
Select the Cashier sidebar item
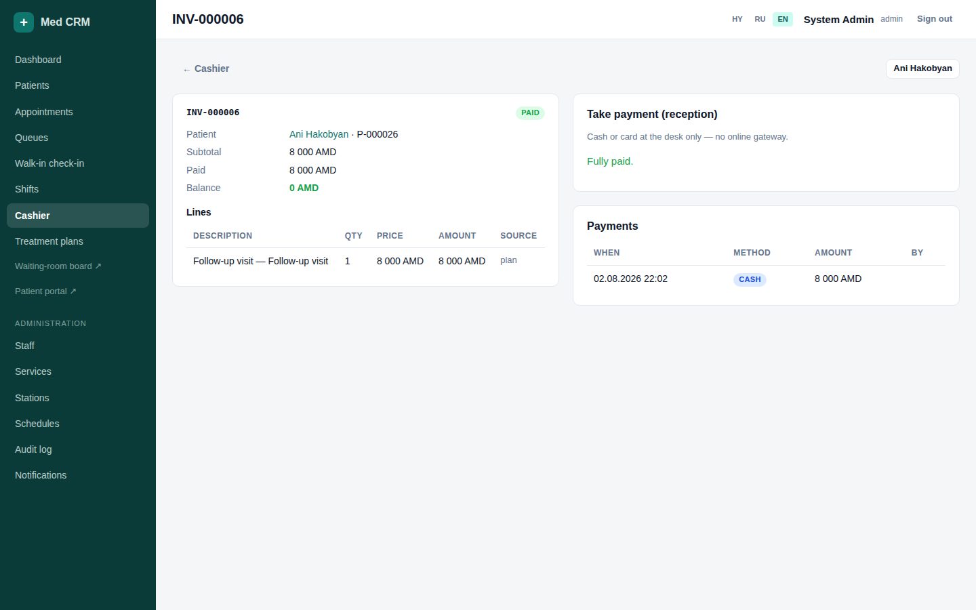[78, 216]
